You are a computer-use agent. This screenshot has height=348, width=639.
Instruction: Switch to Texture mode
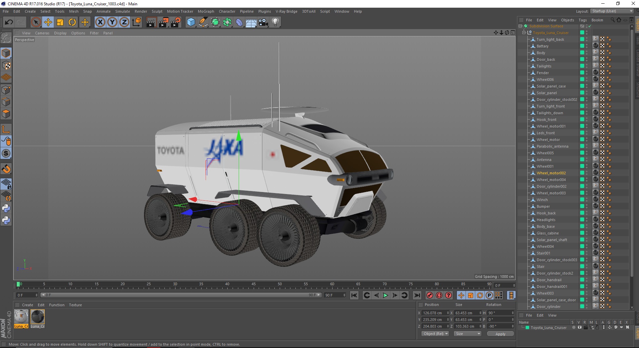(6, 65)
